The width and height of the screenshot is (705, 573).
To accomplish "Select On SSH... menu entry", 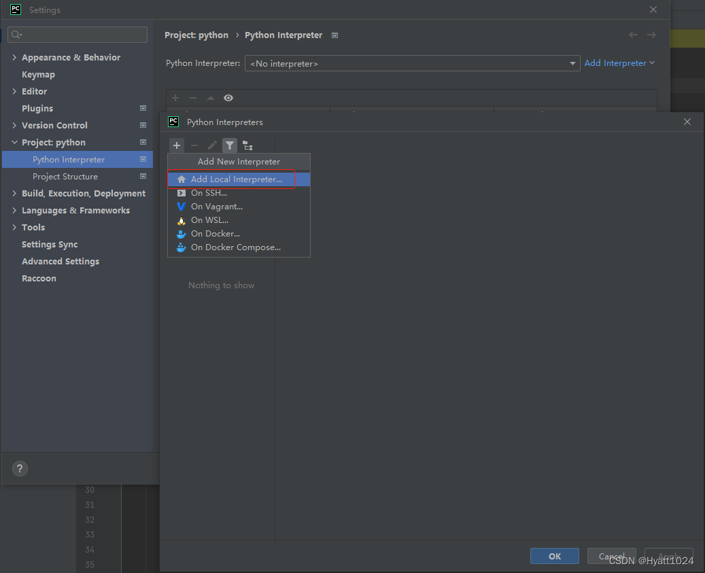I will 239,193.
